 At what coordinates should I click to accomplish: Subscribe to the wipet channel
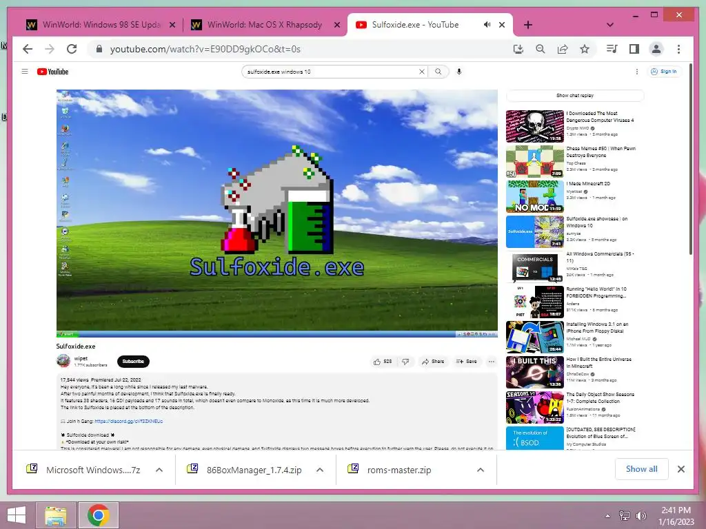click(133, 361)
